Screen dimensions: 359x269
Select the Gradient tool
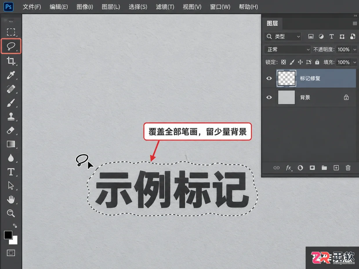tap(11, 144)
